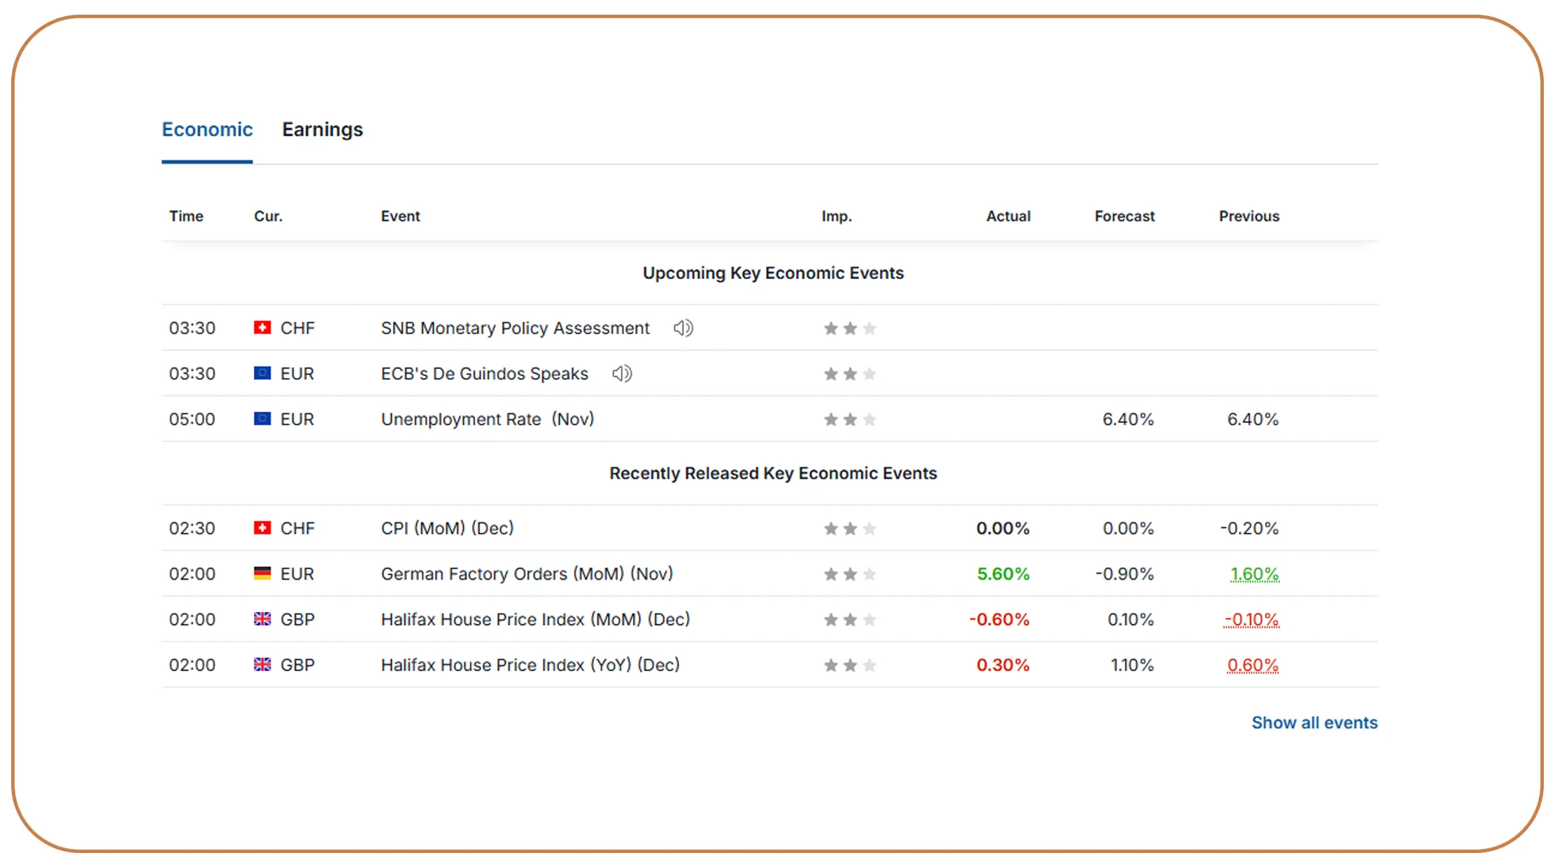This screenshot has height=867, width=1555.
Task: Click the Cur. column header
Action: pyautogui.click(x=268, y=216)
